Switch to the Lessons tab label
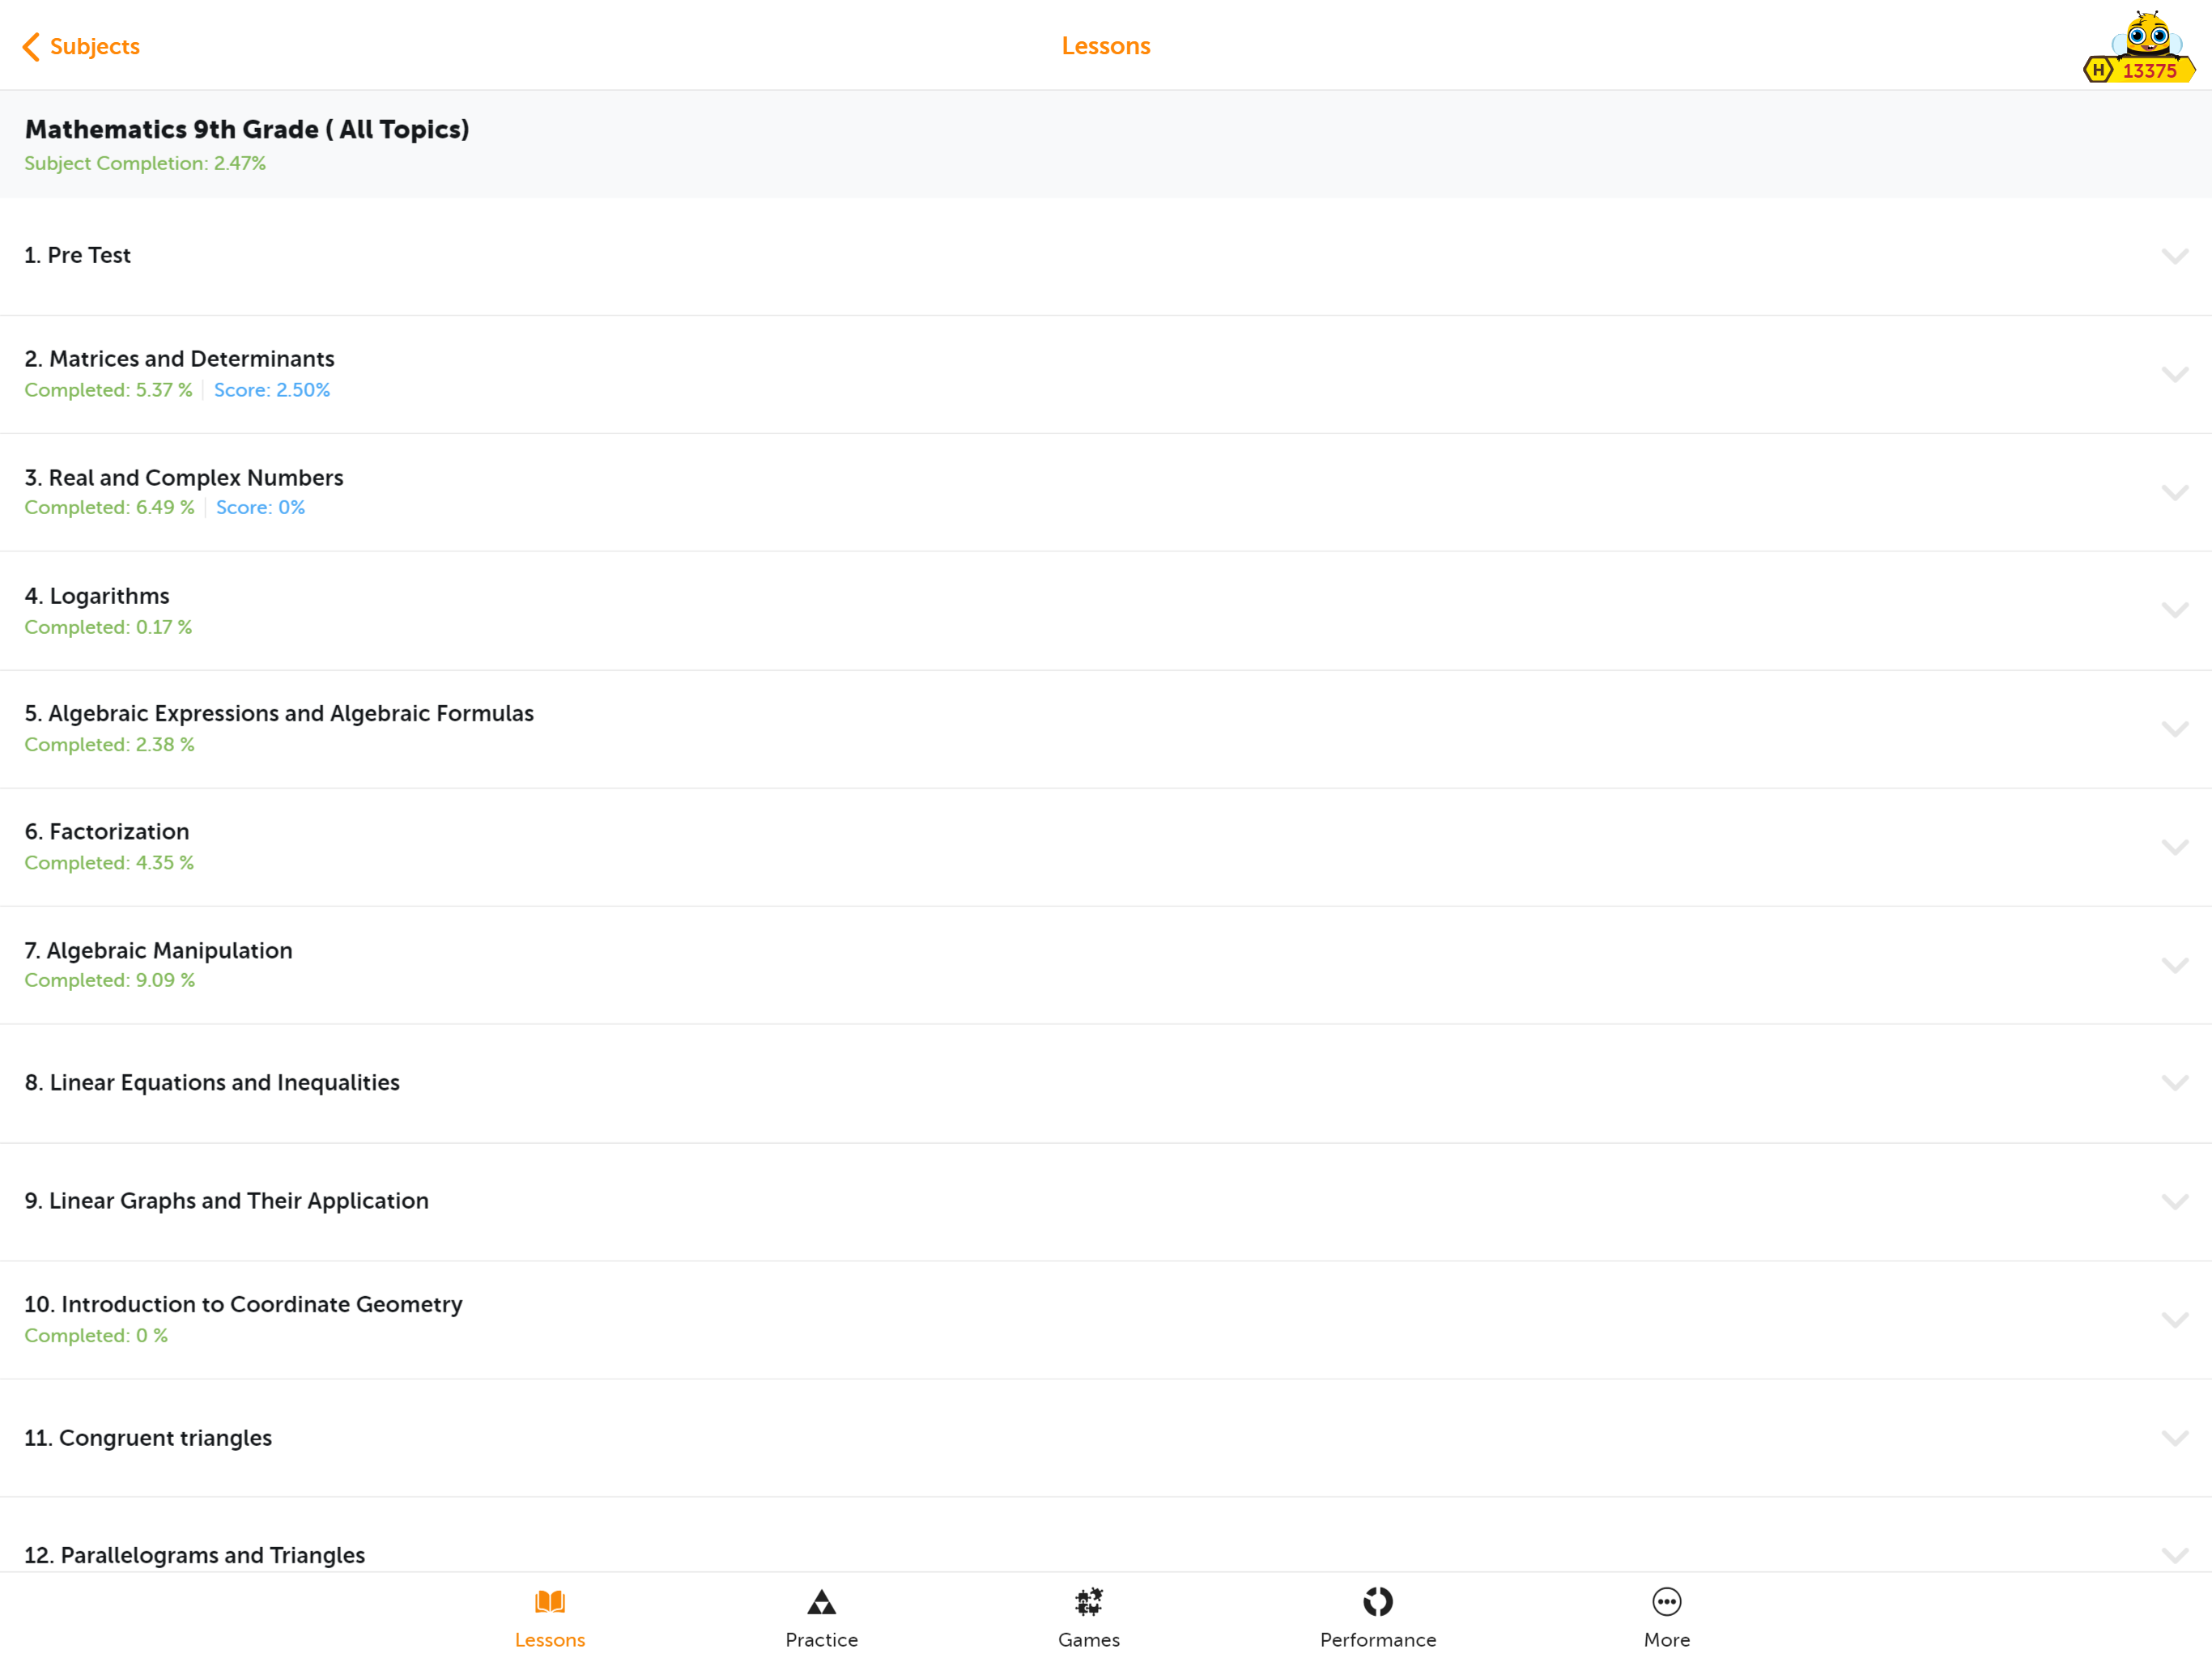Image resolution: width=2212 pixels, height=1658 pixels. [x=550, y=1640]
